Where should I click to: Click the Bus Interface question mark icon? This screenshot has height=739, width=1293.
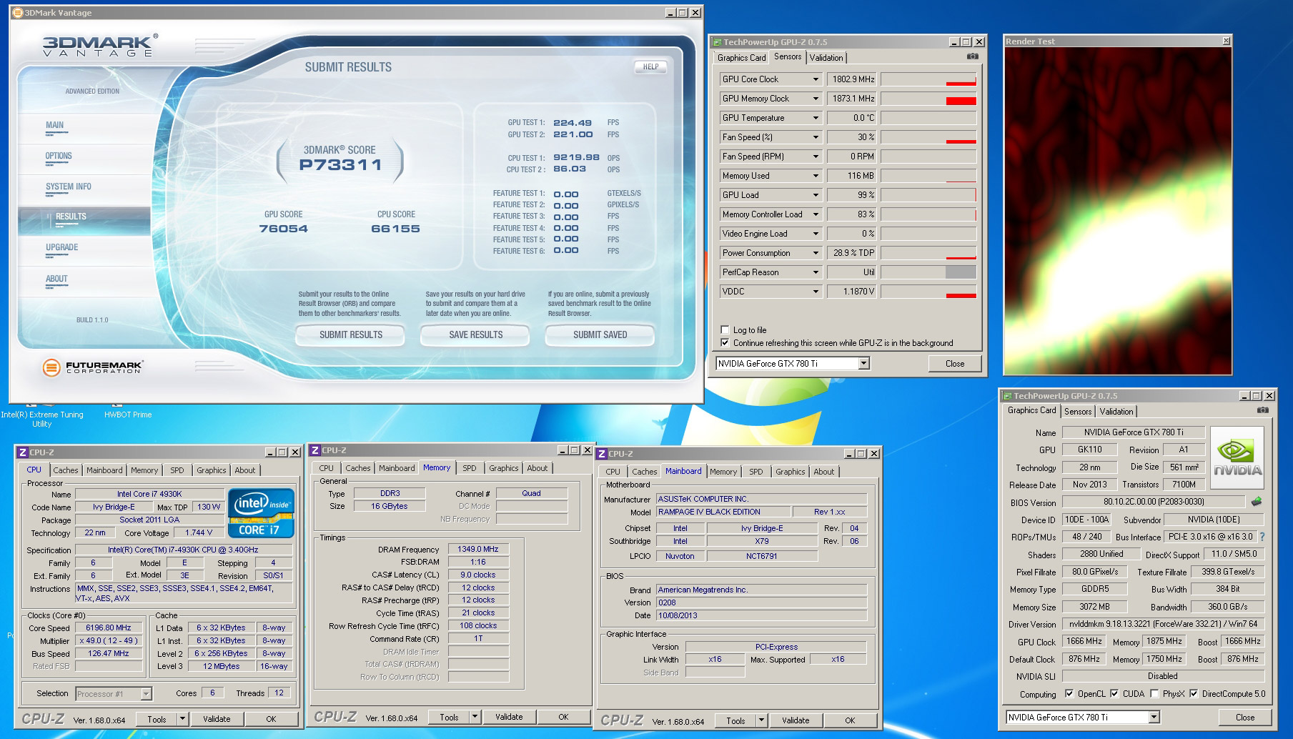[x=1262, y=537]
